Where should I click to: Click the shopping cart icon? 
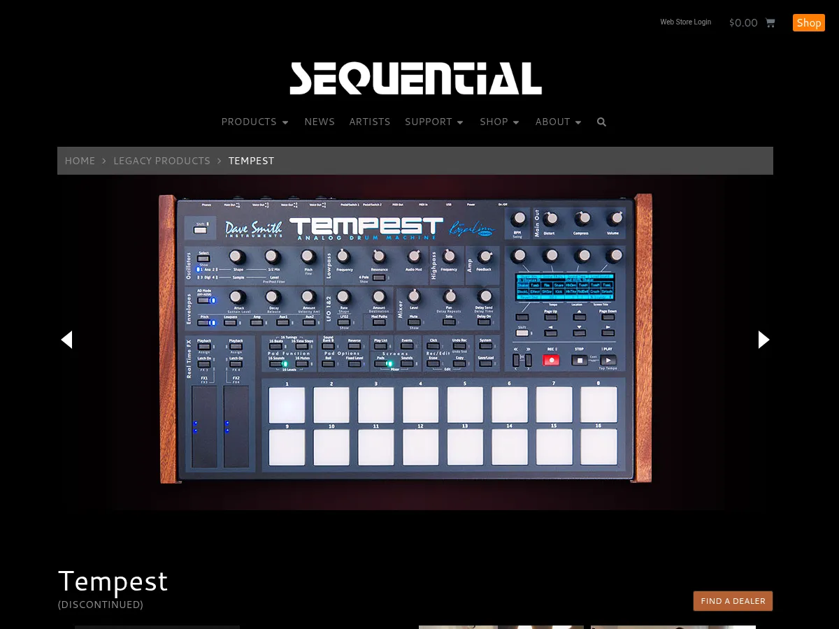(x=769, y=22)
